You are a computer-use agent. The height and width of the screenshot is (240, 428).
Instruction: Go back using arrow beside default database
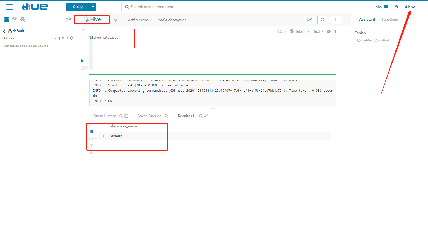pos(4,31)
